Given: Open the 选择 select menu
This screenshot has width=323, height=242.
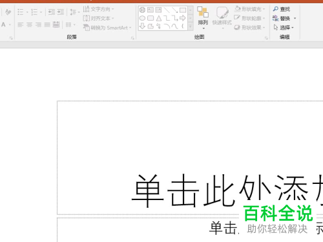Looking at the screenshot, I should pos(284,28).
